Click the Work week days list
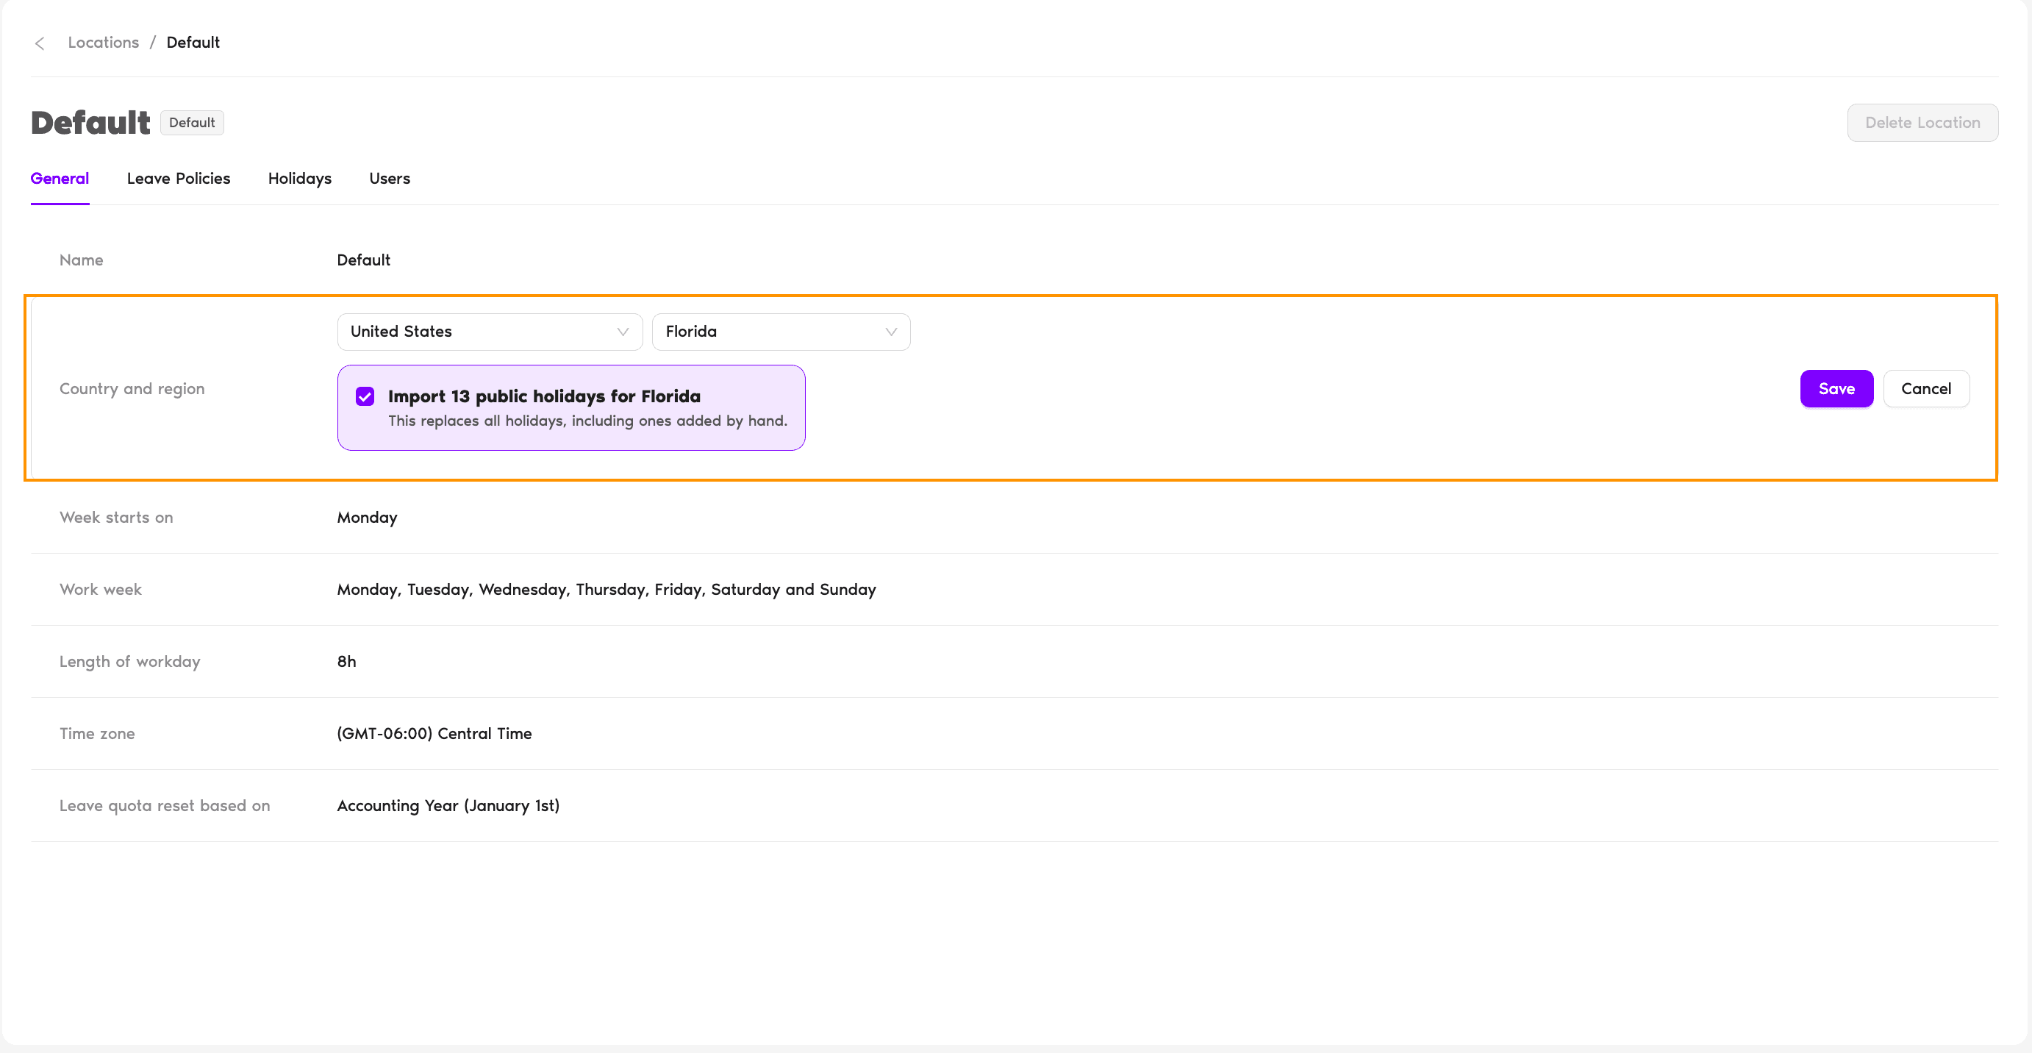Image resolution: width=2032 pixels, height=1053 pixels. click(x=607, y=590)
